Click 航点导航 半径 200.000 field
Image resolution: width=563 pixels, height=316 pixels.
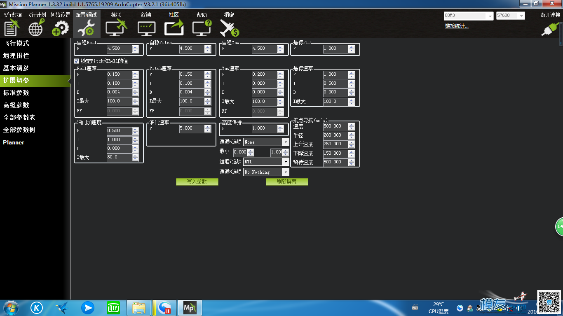point(335,135)
